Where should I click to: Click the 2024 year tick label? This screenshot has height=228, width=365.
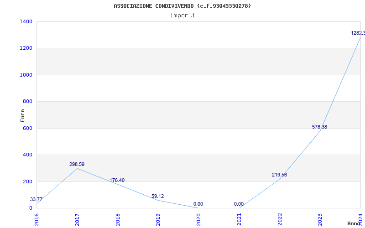tap(360, 219)
